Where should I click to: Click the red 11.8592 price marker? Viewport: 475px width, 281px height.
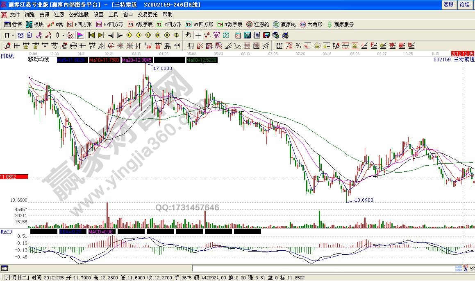click(14, 177)
